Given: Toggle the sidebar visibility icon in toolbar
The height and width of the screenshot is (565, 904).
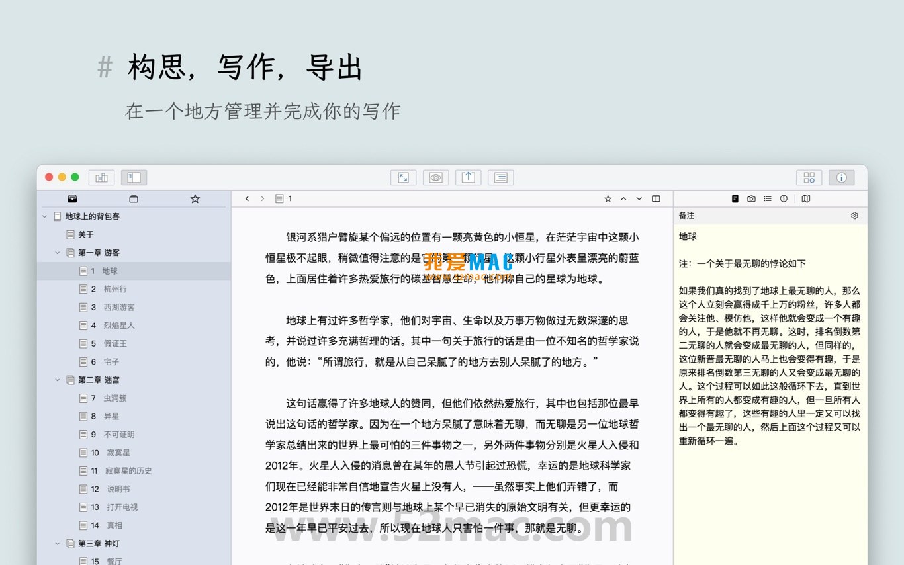Looking at the screenshot, I should (x=133, y=177).
